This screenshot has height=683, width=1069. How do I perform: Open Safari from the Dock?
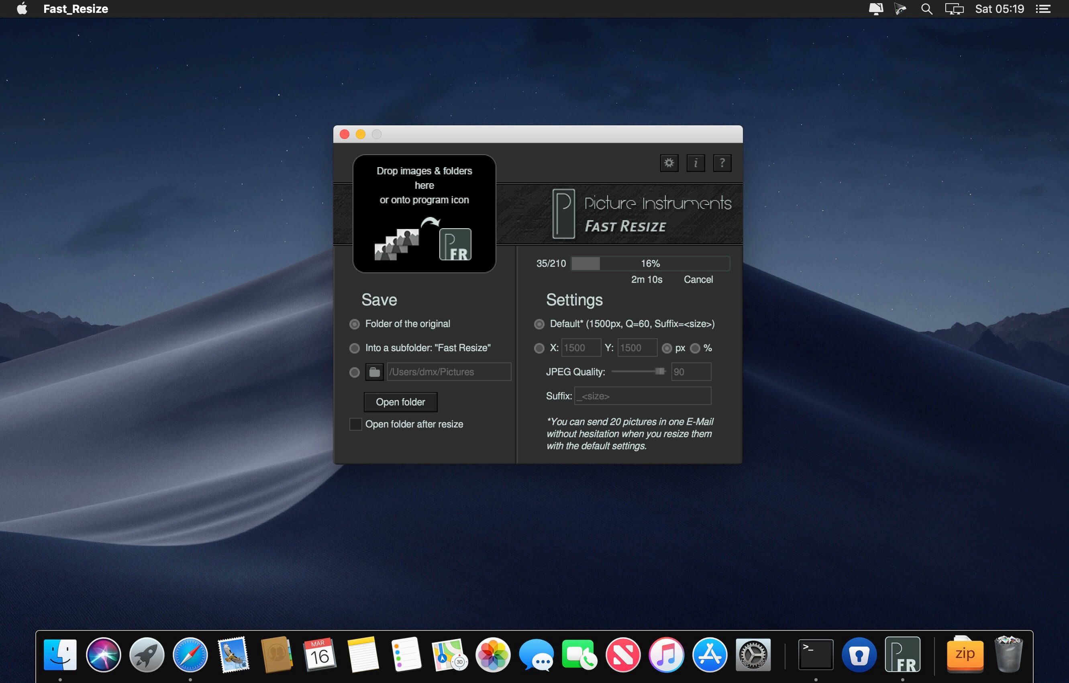tap(190, 654)
